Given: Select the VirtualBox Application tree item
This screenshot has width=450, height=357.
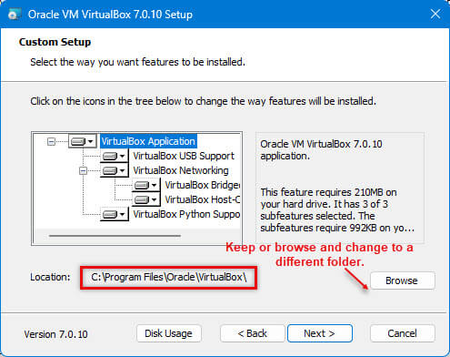Looking at the screenshot, I should tap(148, 141).
